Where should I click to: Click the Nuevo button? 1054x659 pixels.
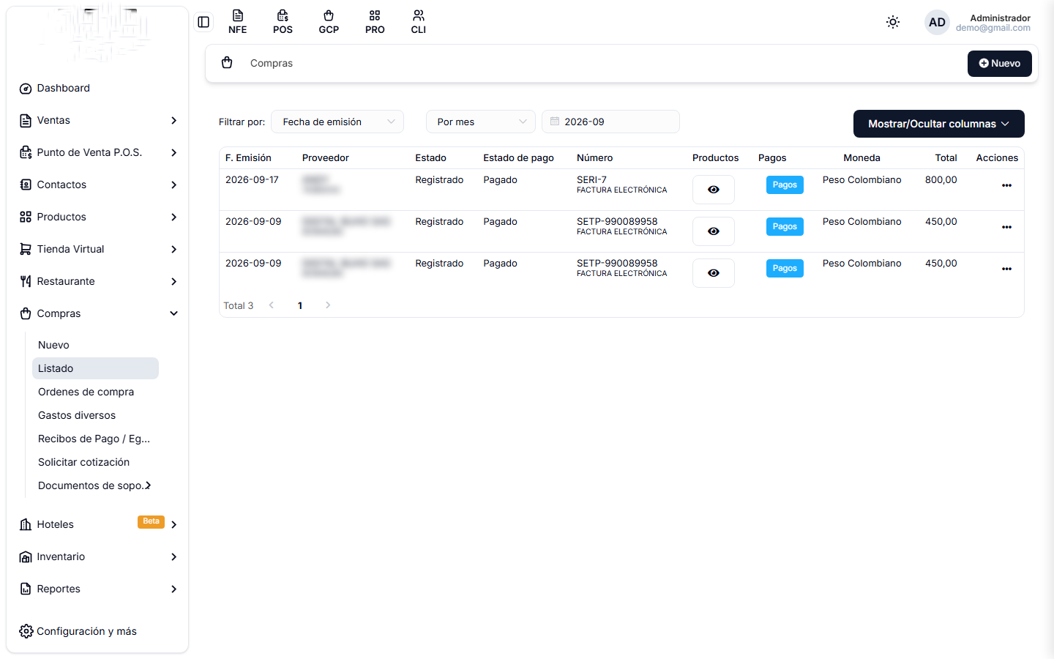[1000, 64]
